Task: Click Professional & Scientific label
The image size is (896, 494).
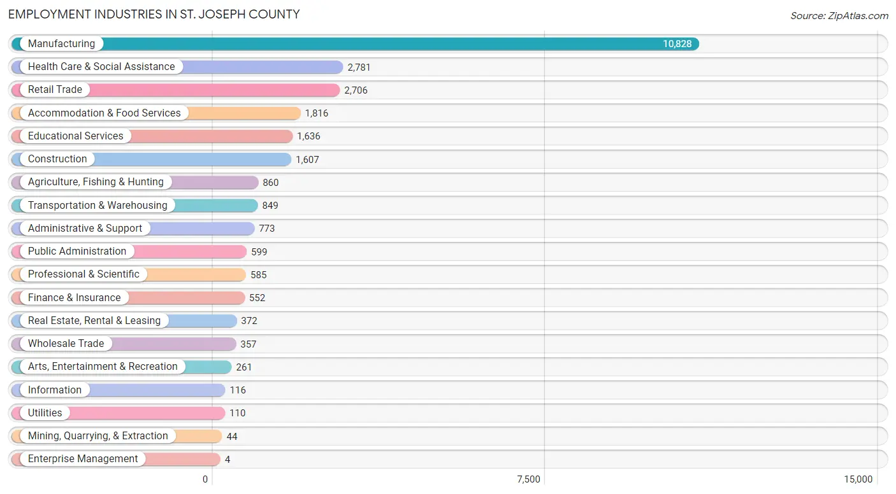Action: [83, 274]
